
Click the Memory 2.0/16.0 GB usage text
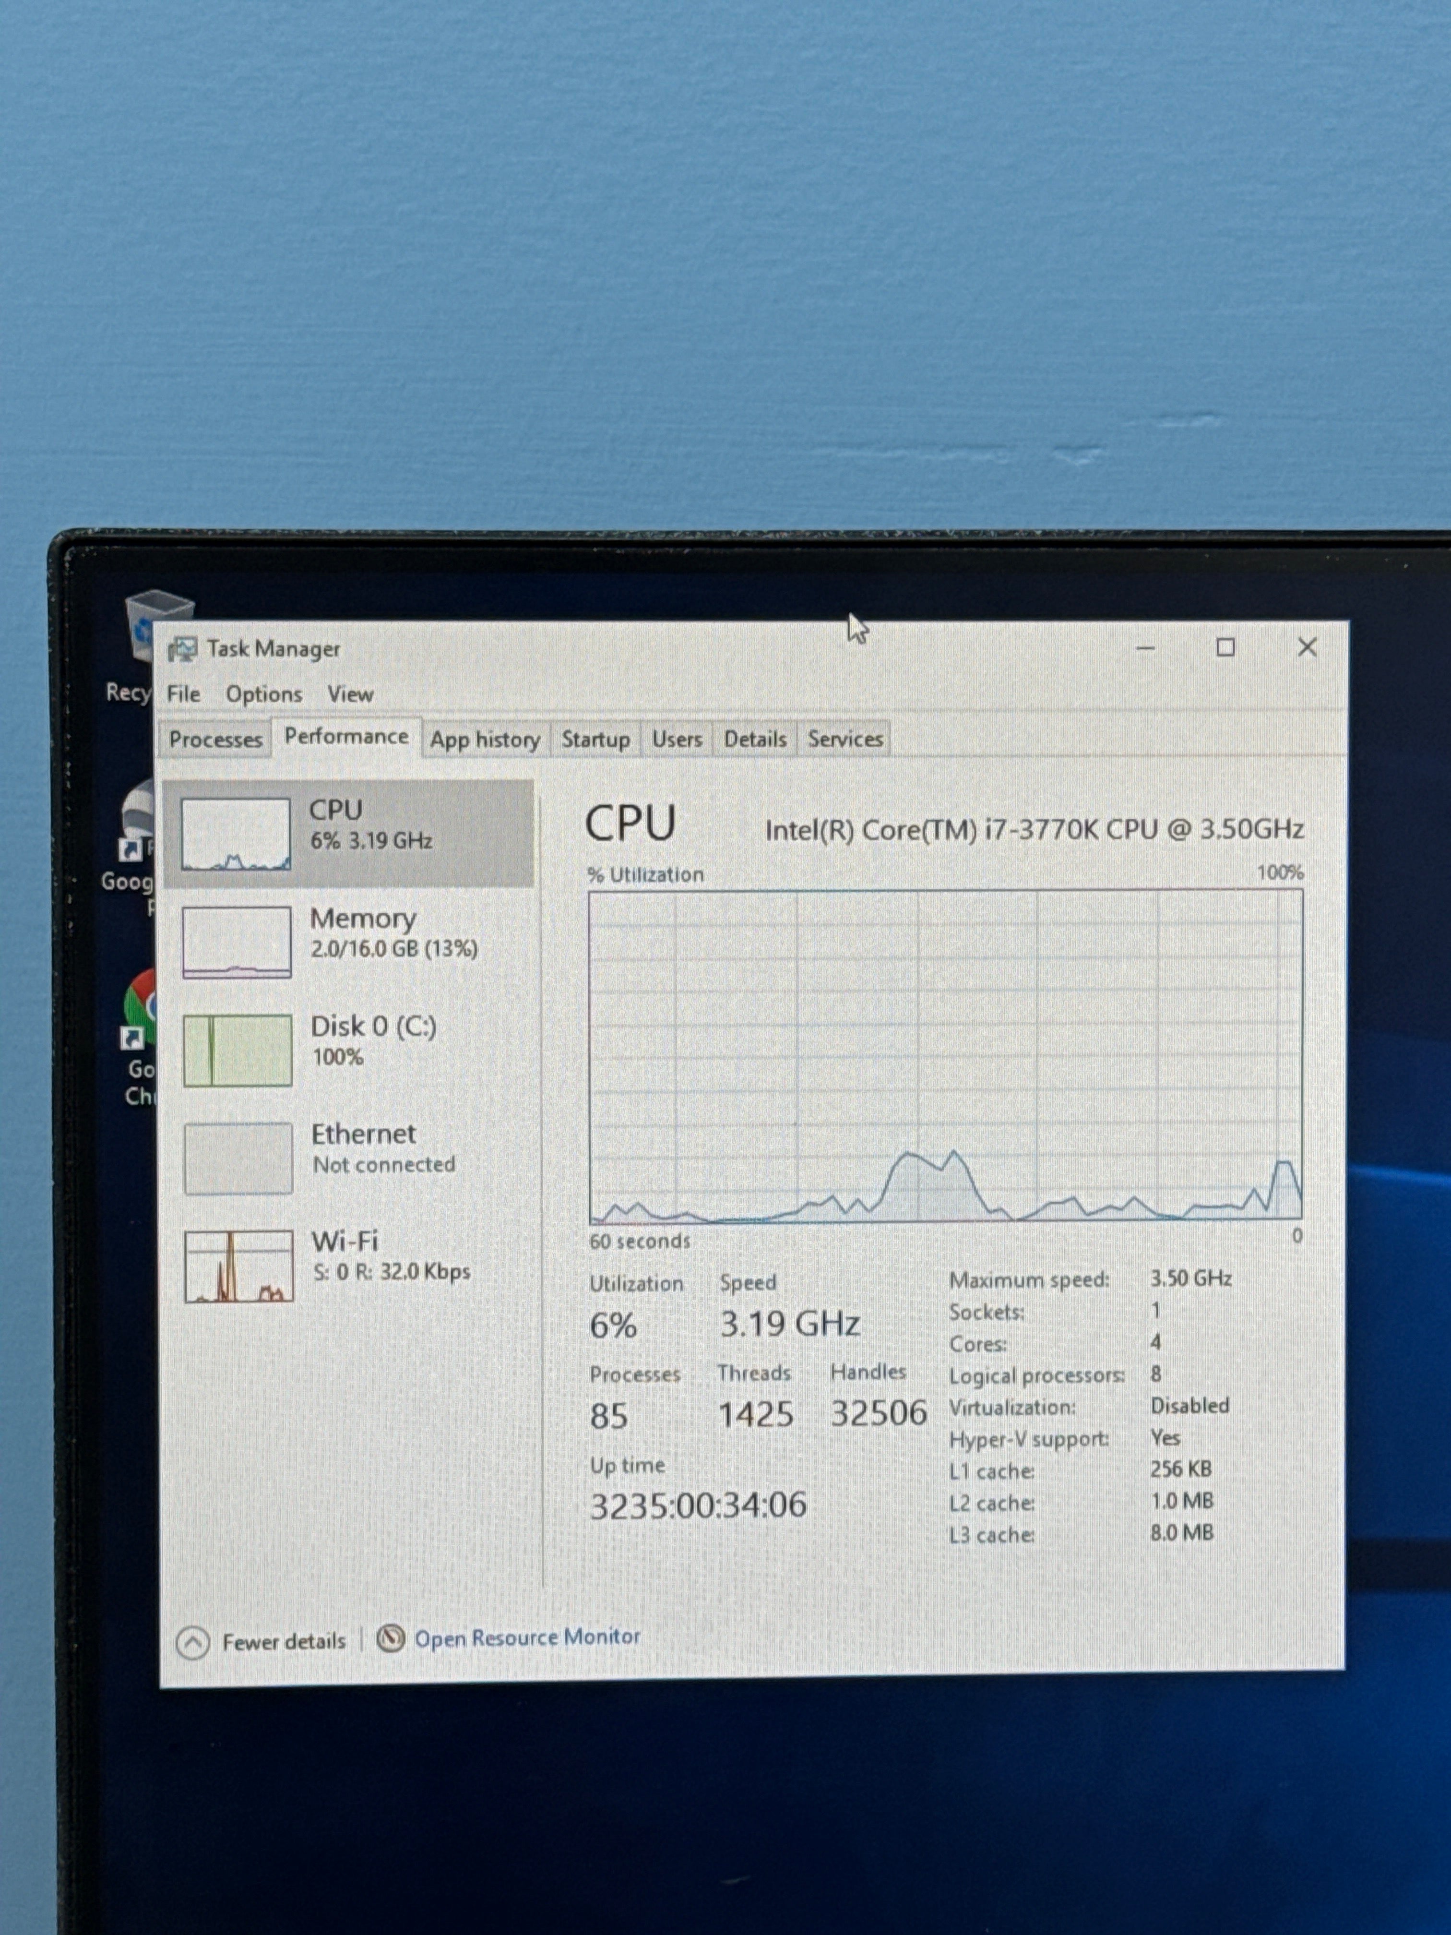click(394, 949)
